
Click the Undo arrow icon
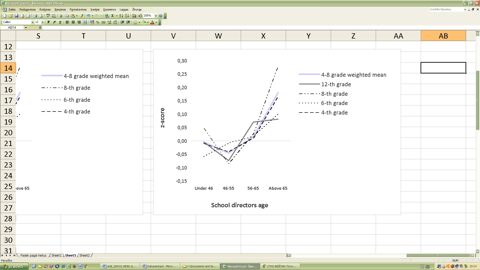pyautogui.click(x=88, y=16)
